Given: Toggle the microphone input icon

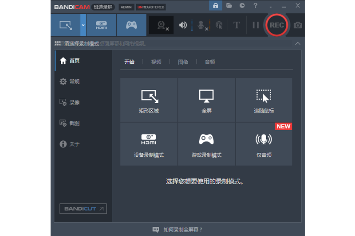Looking at the screenshot, I should [201, 25].
